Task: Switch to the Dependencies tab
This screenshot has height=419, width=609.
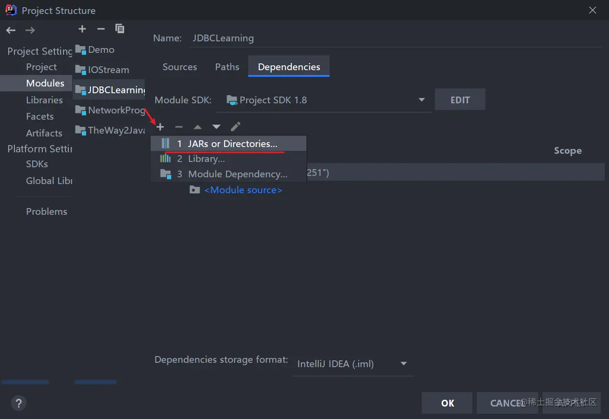Action: (289, 67)
